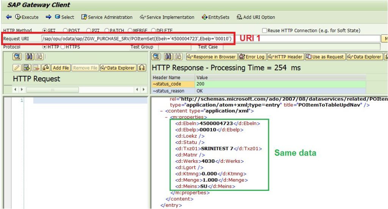Click the Find binoculars icon in request pane
388x209 pixels.
click(x=29, y=57)
